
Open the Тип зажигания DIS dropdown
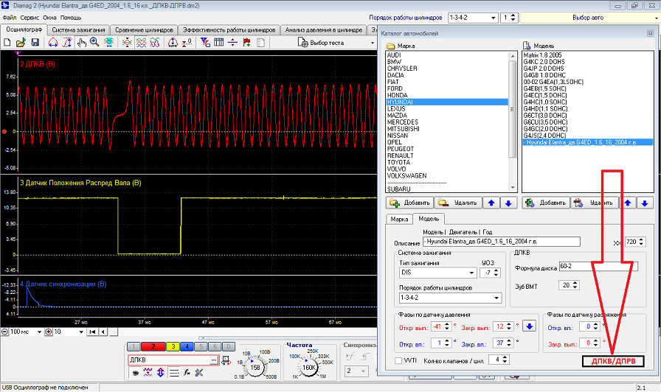471,273
